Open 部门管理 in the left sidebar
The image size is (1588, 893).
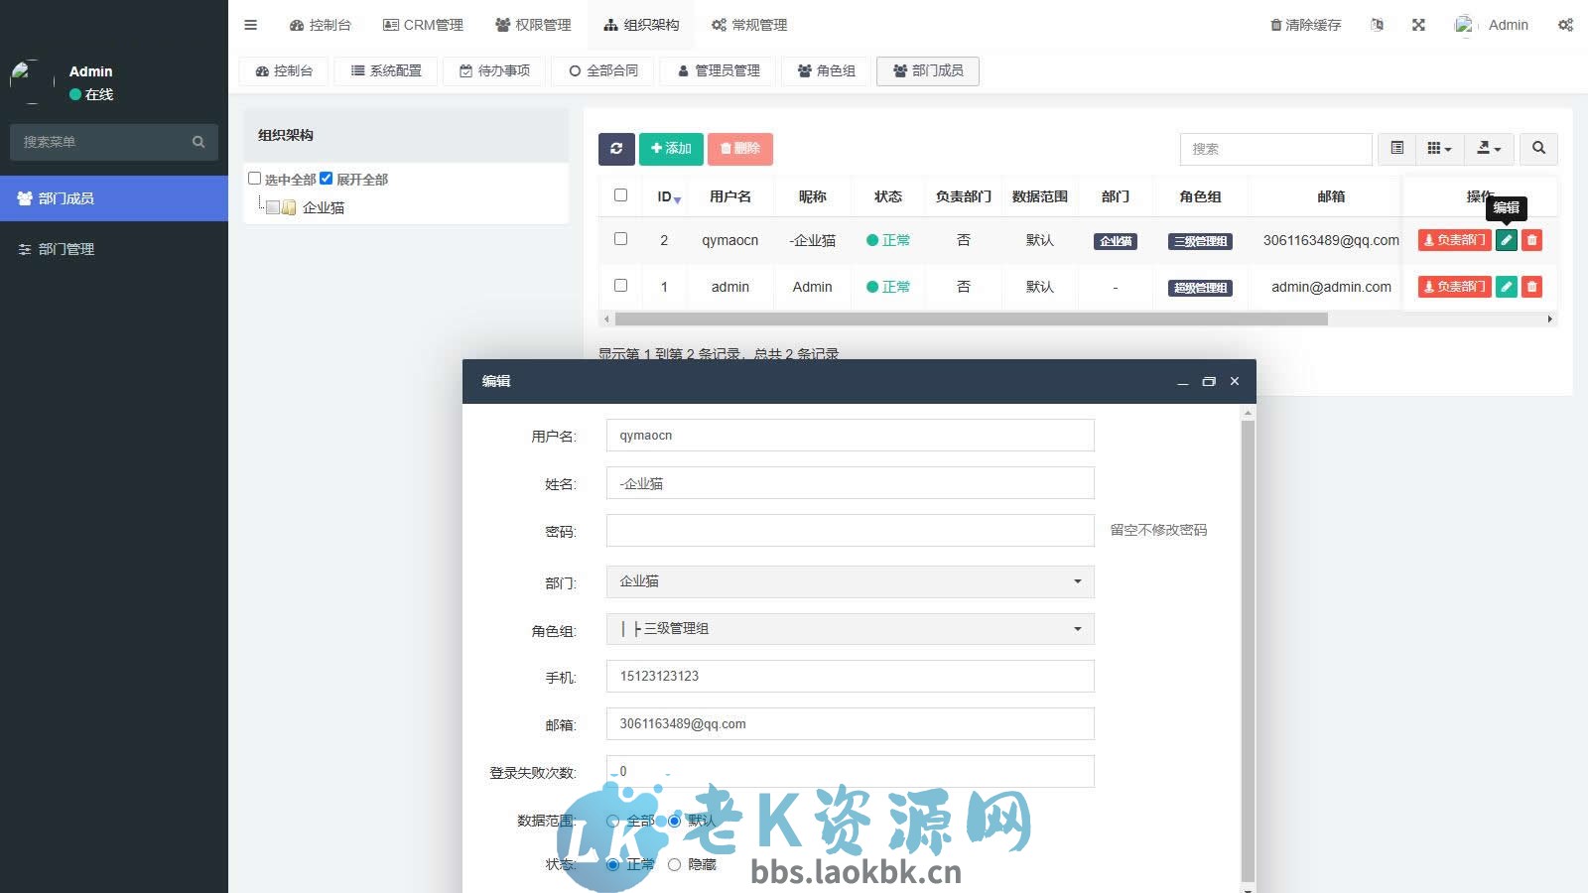[x=66, y=248]
